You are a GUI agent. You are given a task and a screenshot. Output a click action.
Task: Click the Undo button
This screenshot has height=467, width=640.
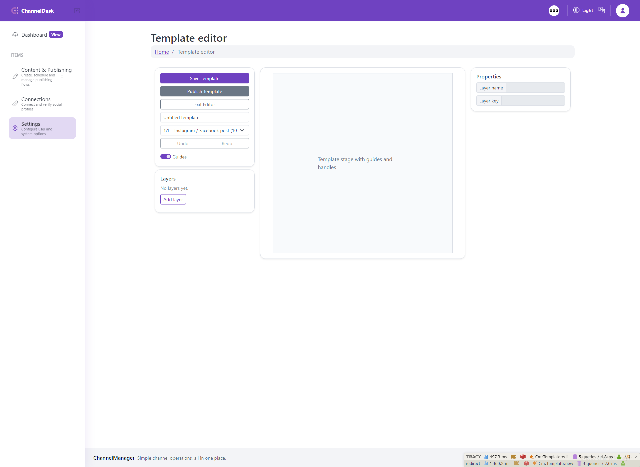pyautogui.click(x=183, y=143)
